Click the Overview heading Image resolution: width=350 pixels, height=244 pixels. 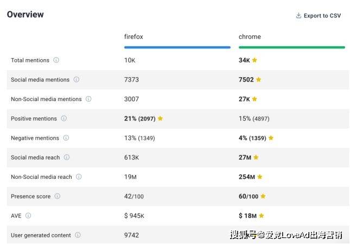click(25, 14)
